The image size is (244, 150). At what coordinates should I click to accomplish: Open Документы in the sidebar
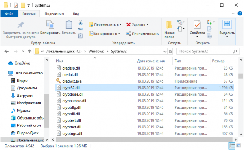(24, 88)
